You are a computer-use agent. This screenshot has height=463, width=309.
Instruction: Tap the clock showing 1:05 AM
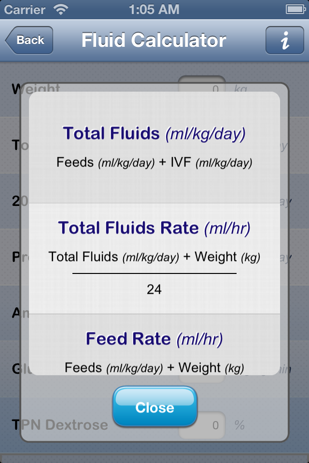[154, 9]
